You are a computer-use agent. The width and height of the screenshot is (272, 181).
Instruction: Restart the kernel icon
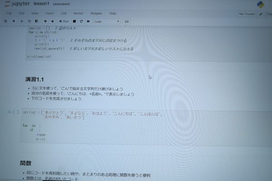[81, 21]
